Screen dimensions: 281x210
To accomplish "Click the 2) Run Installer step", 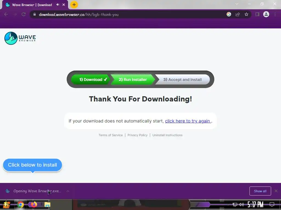I will (x=133, y=80).
